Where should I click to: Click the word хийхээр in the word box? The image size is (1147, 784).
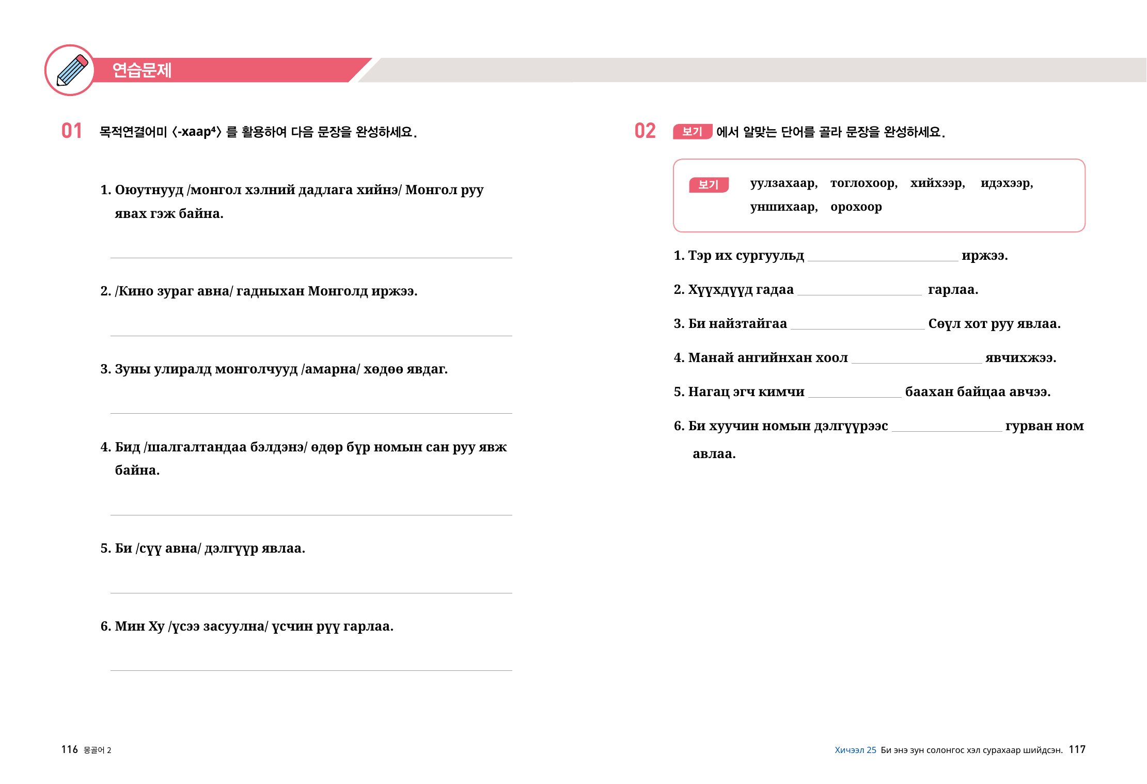(937, 183)
